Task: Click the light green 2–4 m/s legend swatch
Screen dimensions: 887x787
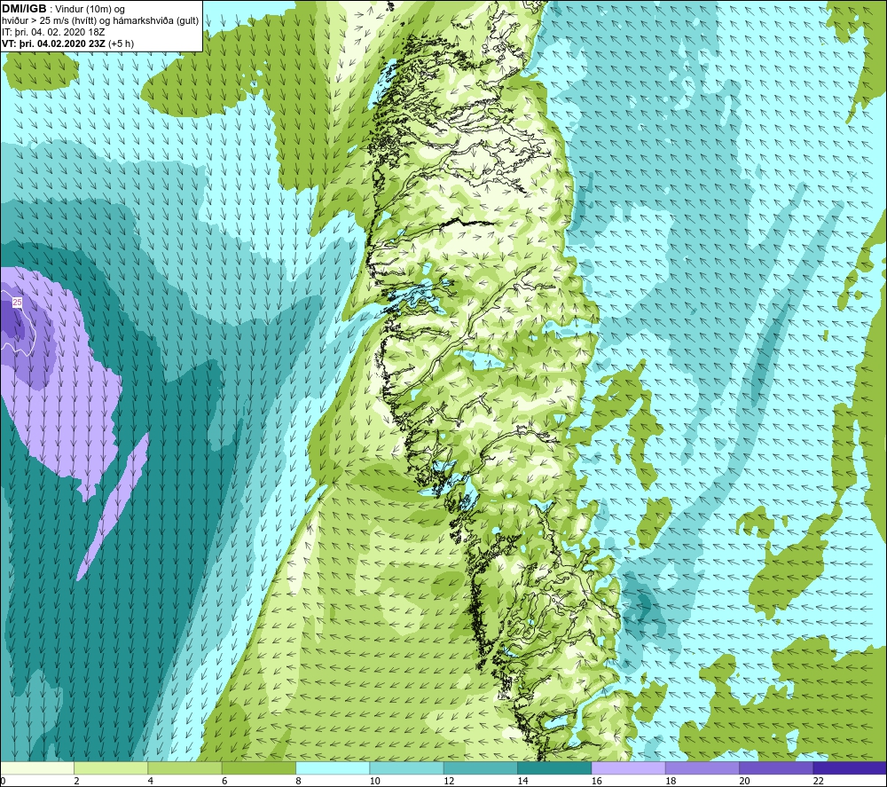Action: click(111, 767)
